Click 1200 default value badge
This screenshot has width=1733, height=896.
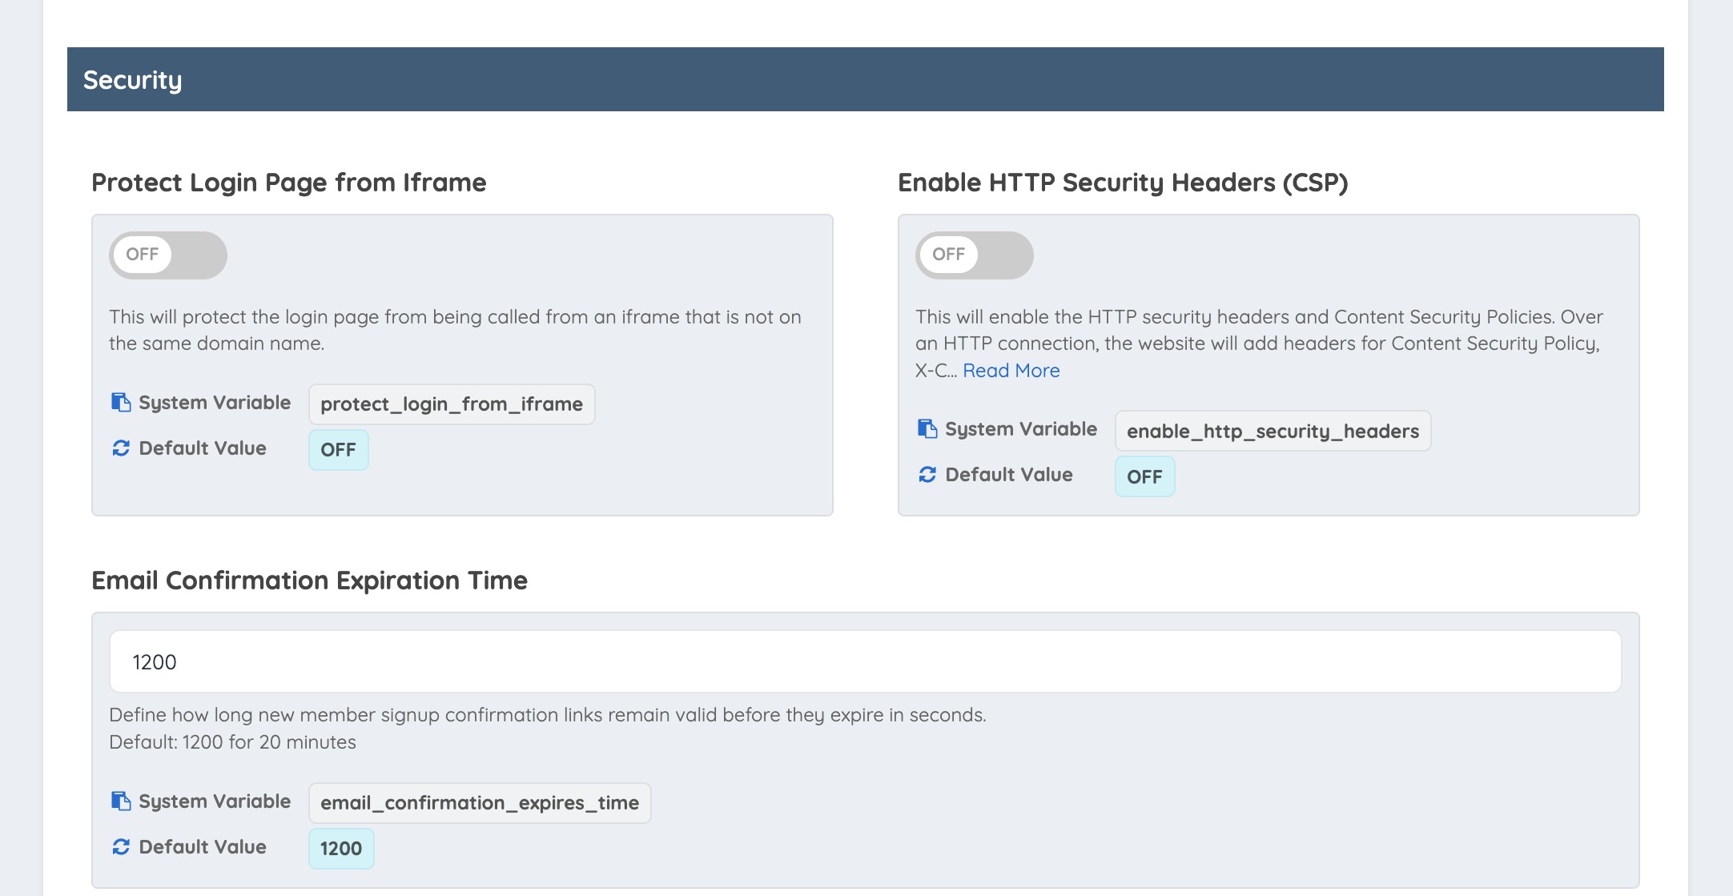point(341,849)
